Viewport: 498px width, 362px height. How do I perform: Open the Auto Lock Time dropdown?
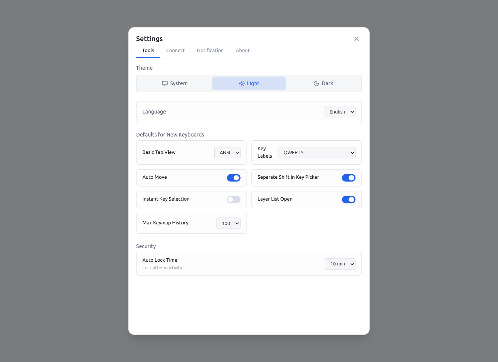tap(340, 264)
